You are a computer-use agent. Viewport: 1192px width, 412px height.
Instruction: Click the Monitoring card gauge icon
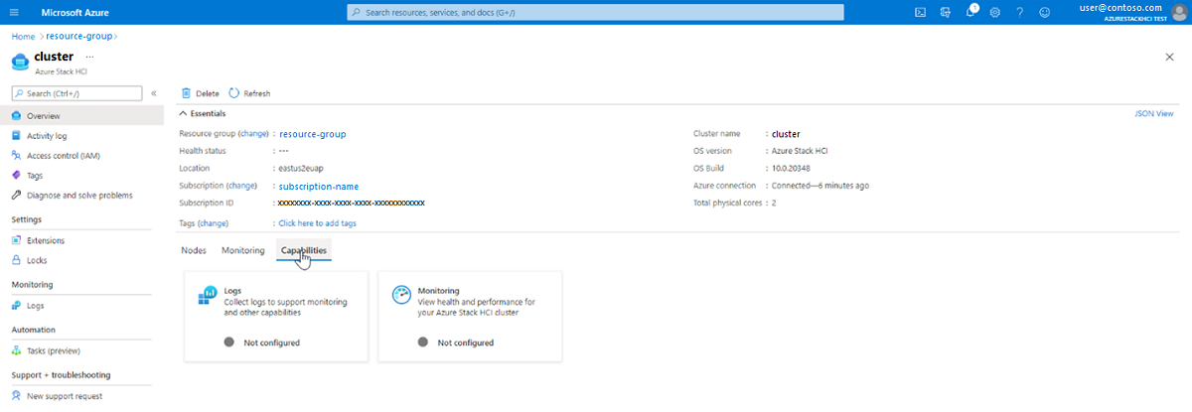coord(401,295)
